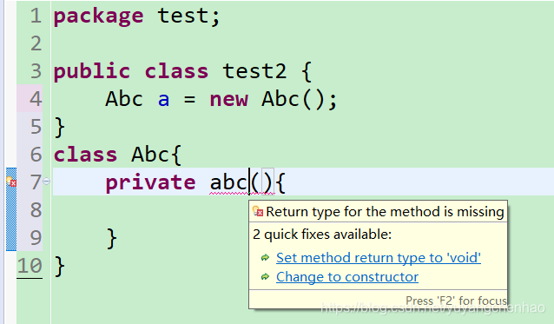This screenshot has height=324, width=554.
Task: Click the 'Press F2 for focus' tooltip footer
Action: (456, 301)
